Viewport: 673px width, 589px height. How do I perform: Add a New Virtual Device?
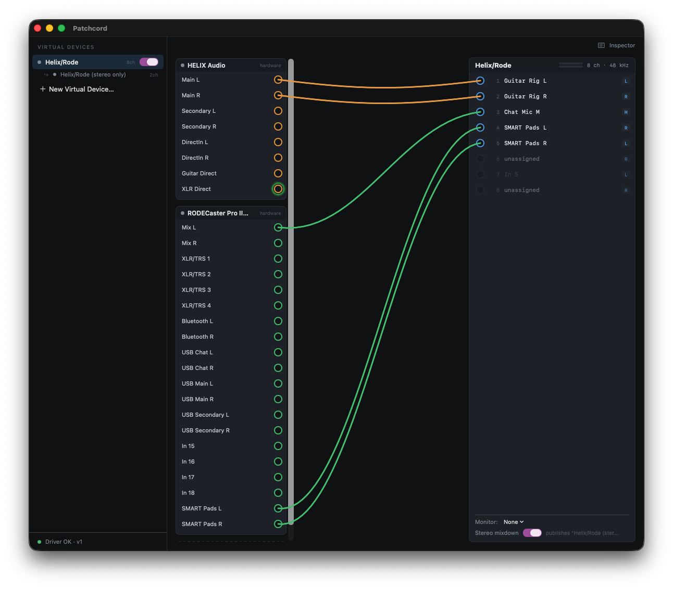pos(77,89)
